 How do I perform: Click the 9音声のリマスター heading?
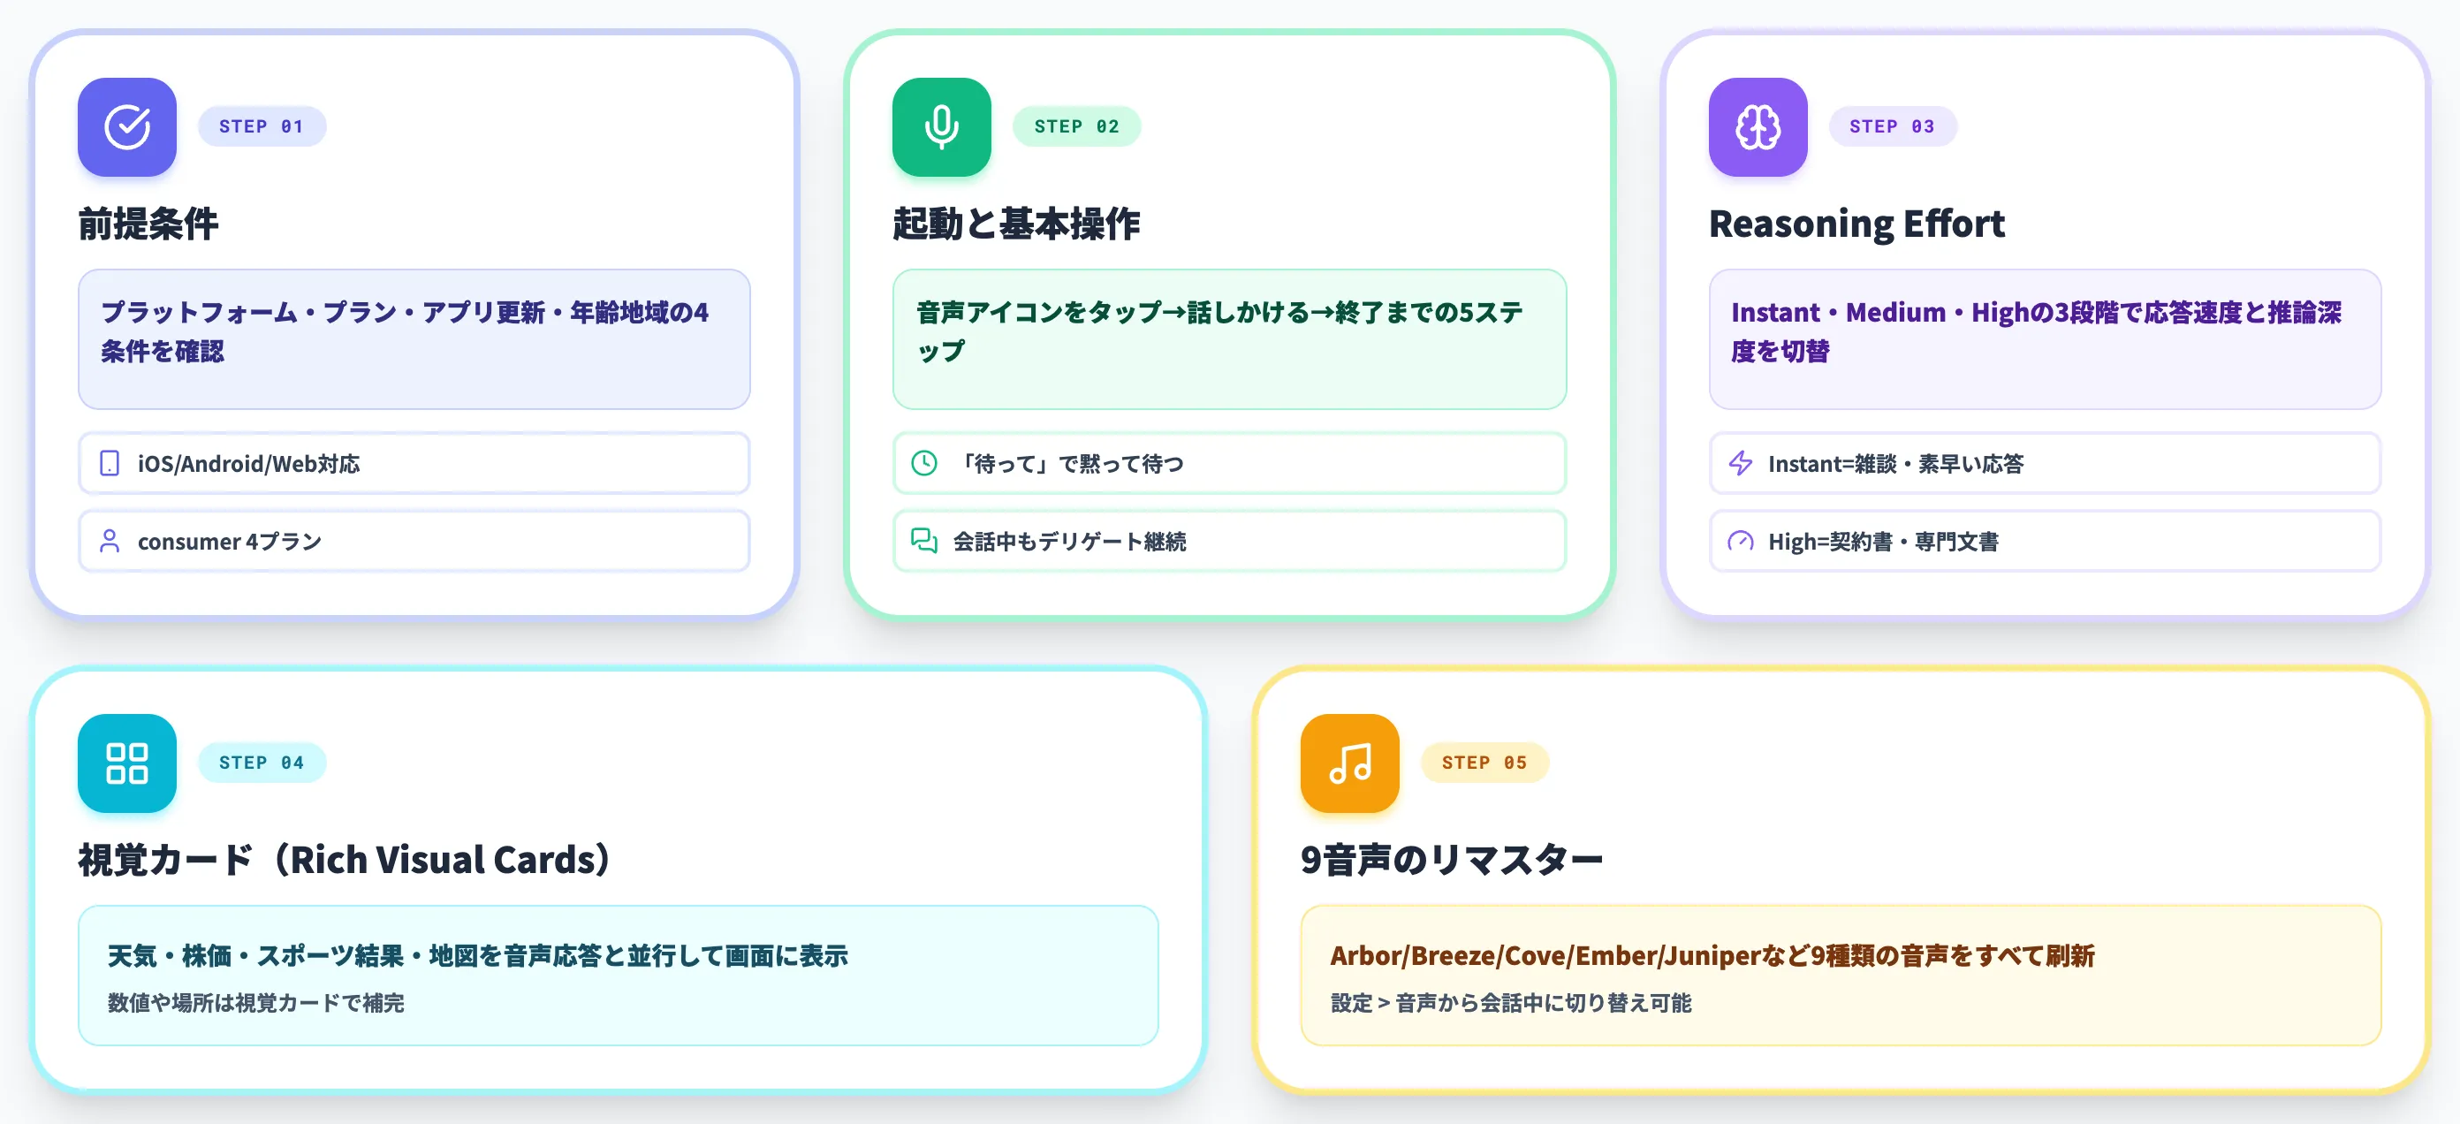(x=1452, y=860)
